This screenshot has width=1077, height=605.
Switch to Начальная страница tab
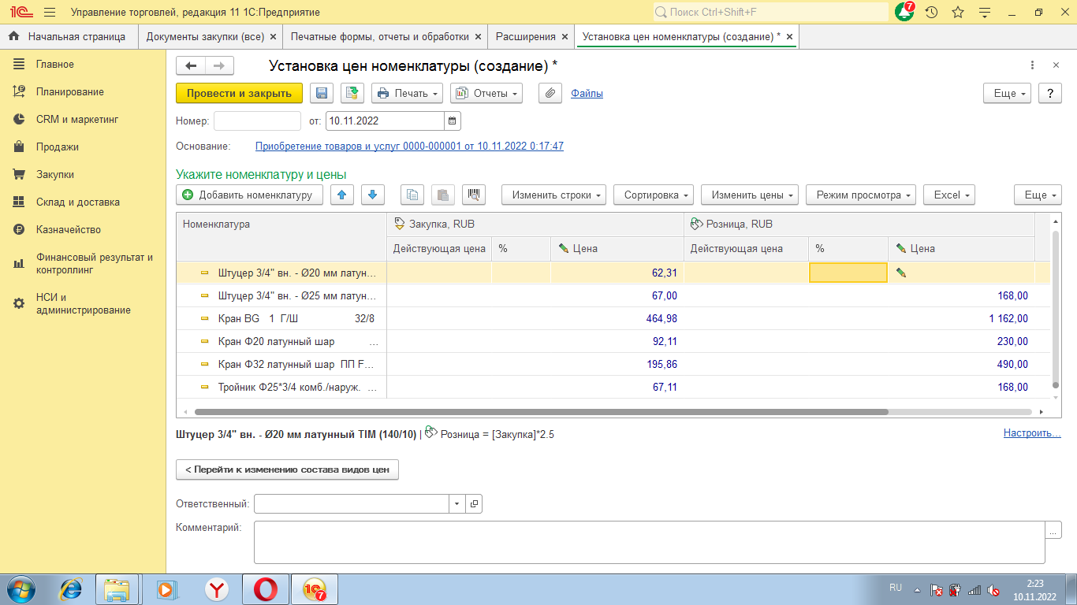(69, 36)
